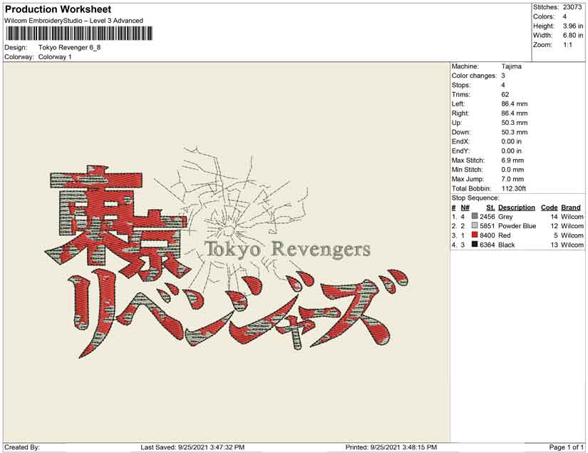Click the Description column header

point(516,208)
